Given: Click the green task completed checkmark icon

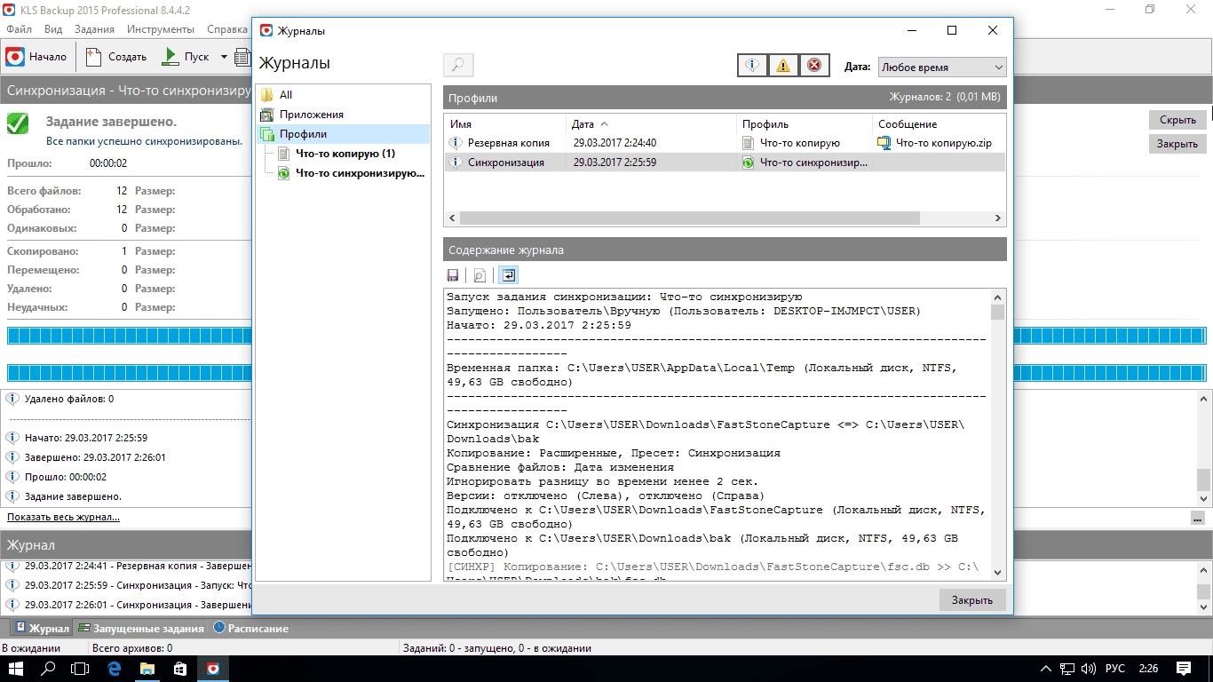Looking at the screenshot, I should 18,123.
